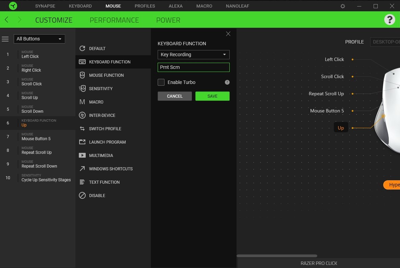This screenshot has width=400, height=268.
Task: Cancel the keyboard function assignment
Action: click(x=175, y=96)
